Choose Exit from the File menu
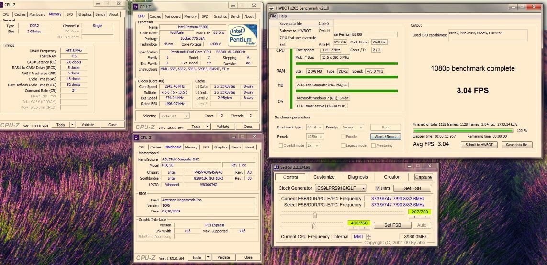This screenshot has height=265, width=547. pyautogui.click(x=301, y=44)
